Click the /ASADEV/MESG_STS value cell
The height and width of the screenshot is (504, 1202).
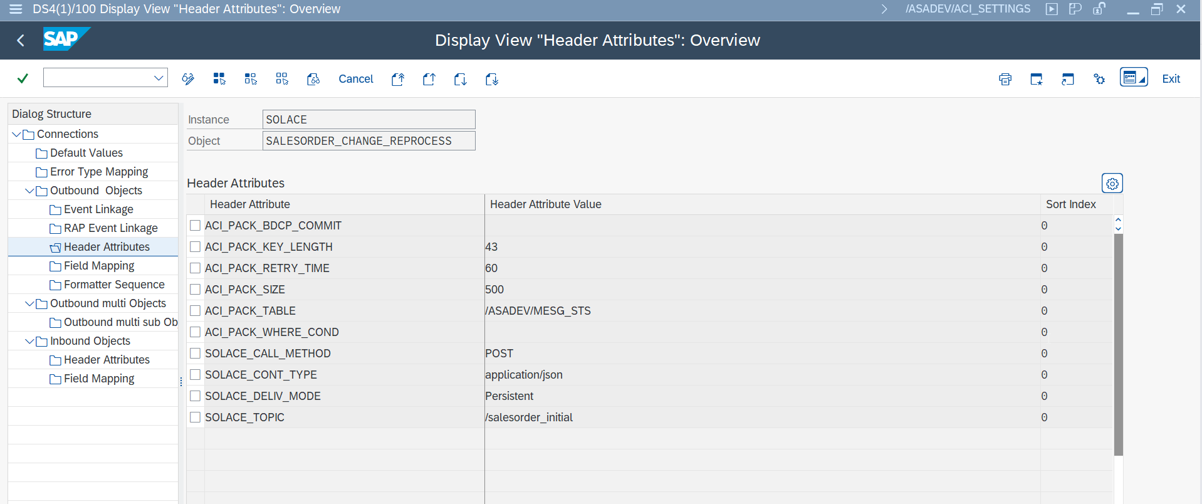tap(762, 310)
